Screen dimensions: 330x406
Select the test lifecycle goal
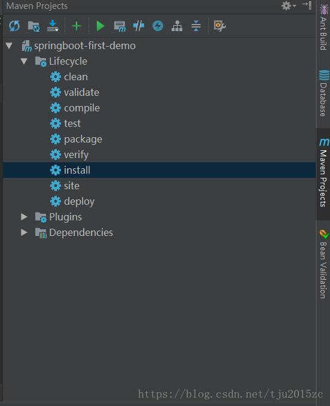coord(72,123)
